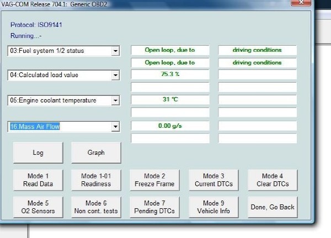This screenshot has width=331, height=238.
Task: Open the 04:Calculated load value dropdown arrow
Action: click(x=115, y=75)
